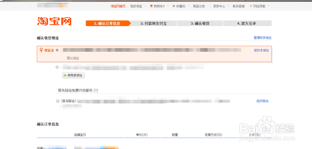Click the shopping cart icon
Screen dimensions: 312x149
(151, 6)
